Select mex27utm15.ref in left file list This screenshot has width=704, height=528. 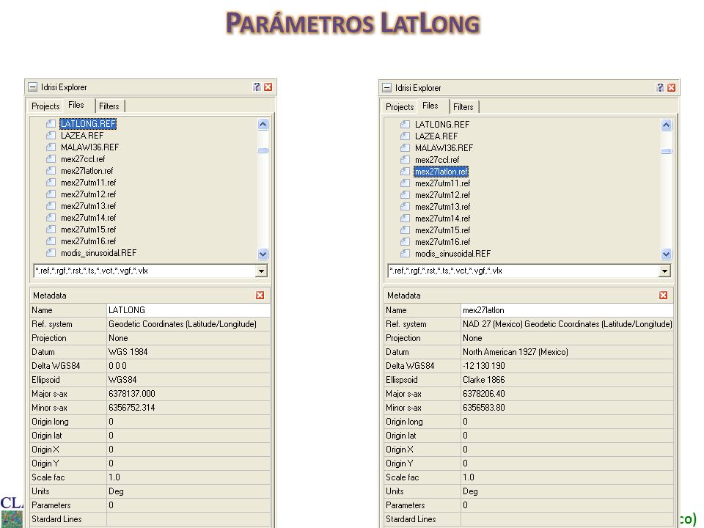pos(89,229)
